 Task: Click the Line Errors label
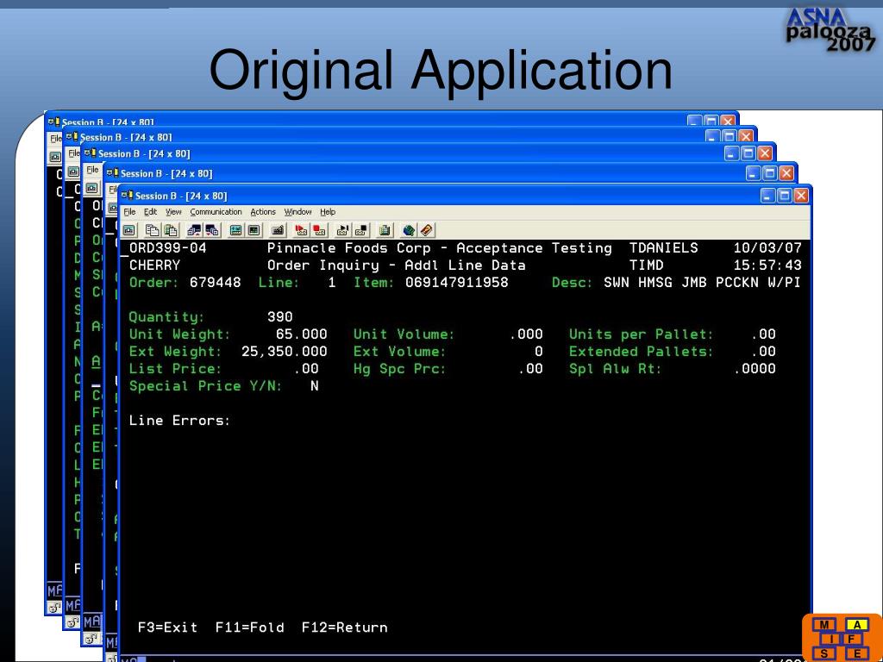point(179,420)
